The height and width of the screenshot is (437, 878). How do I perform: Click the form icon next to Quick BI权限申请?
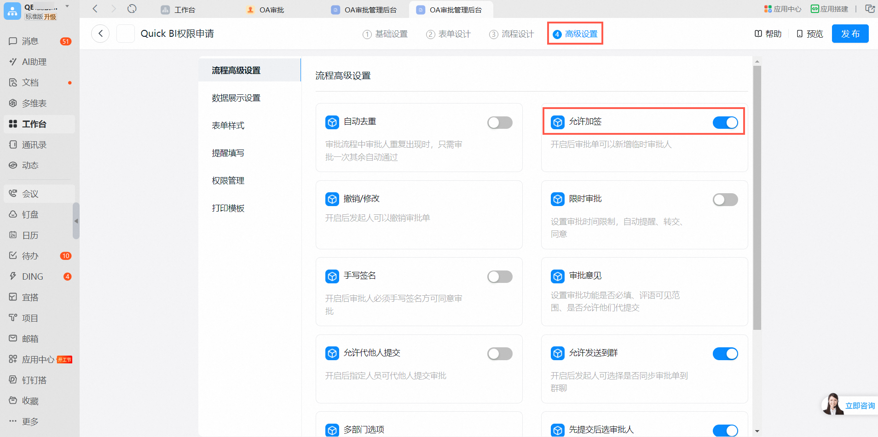[126, 34]
